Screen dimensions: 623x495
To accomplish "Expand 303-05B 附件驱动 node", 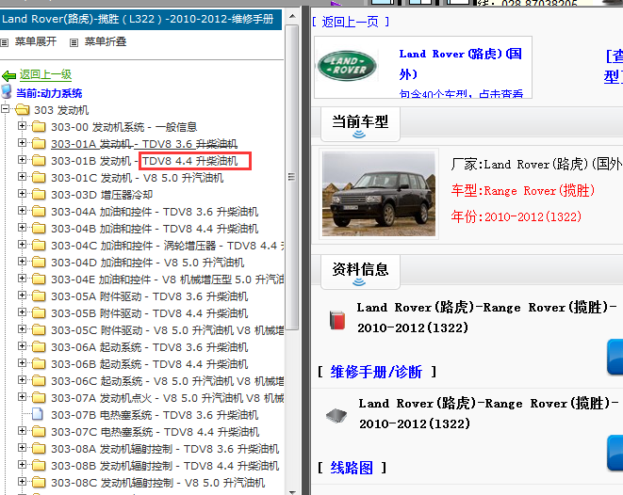I will tap(23, 312).
